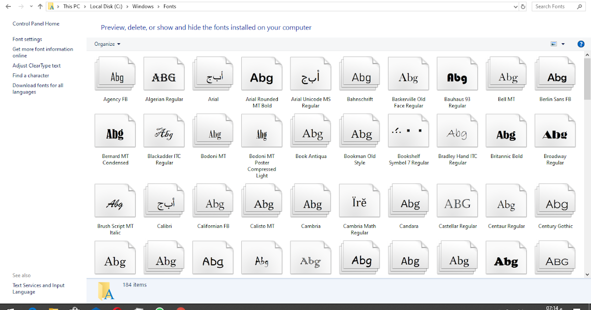The image size is (591, 310).
Task: Navigate back with the back arrow
Action: [8, 6]
